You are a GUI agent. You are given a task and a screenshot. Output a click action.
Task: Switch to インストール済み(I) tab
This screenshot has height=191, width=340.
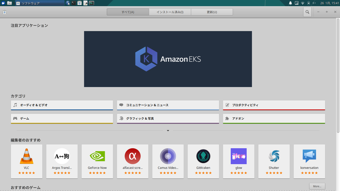pyautogui.click(x=170, y=12)
